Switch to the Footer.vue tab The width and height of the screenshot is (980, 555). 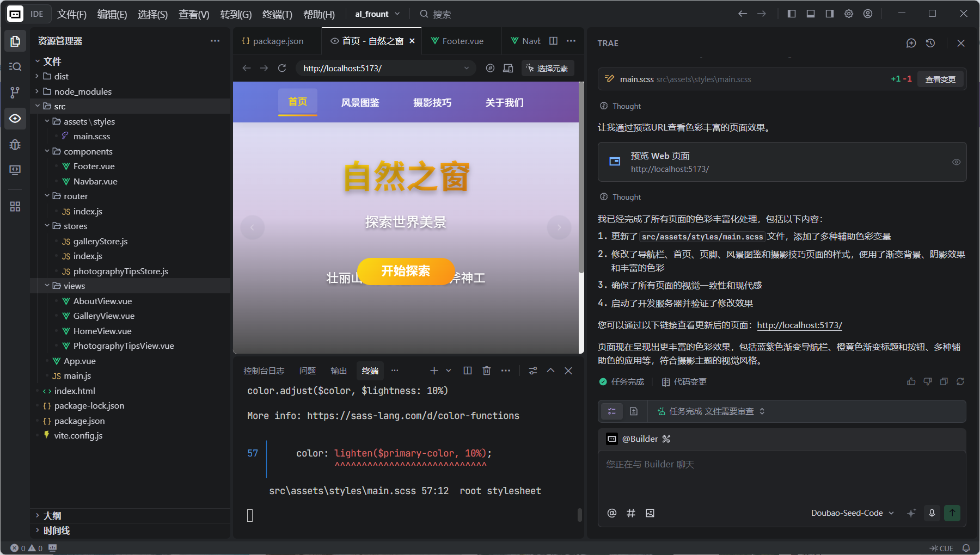[x=462, y=41]
